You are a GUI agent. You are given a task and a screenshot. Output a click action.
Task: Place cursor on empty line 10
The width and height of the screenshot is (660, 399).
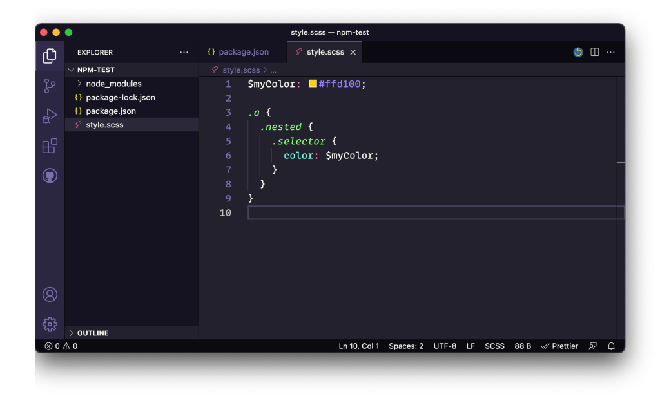(436, 213)
